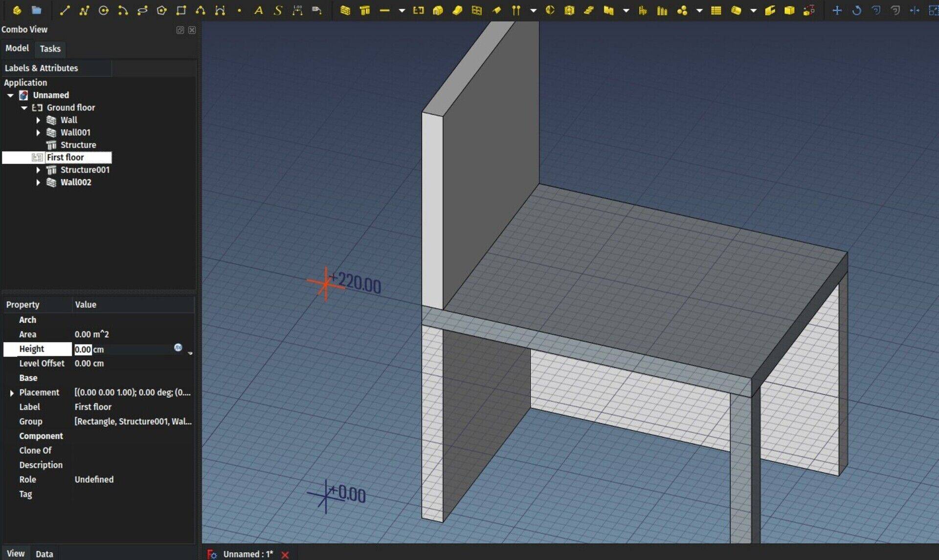Expand the Wall002 tree item
The height and width of the screenshot is (560, 939).
click(38, 182)
